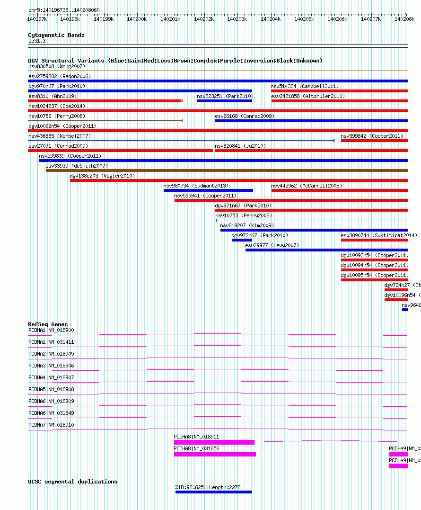Image resolution: width=421 pixels, height=510 pixels.
Task: Select the nsv819207 (Kim2009) variant label
Action: 247,225
